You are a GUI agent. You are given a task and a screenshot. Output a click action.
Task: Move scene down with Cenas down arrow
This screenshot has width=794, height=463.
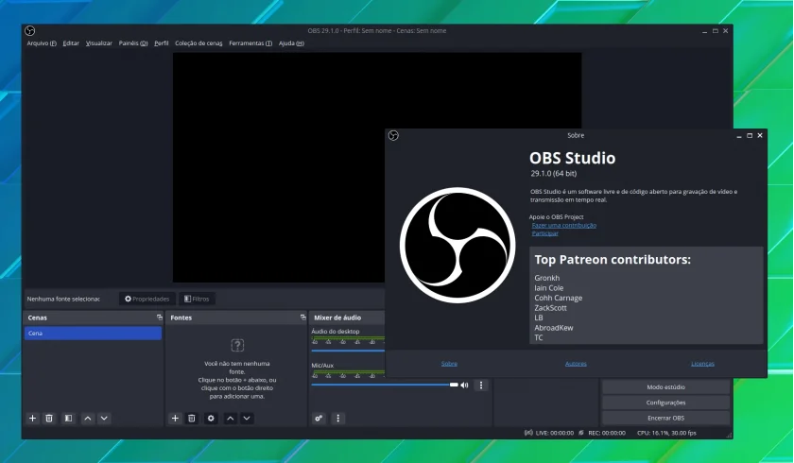[104, 419]
